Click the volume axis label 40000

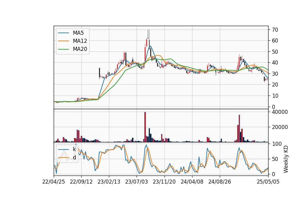click(x=280, y=112)
